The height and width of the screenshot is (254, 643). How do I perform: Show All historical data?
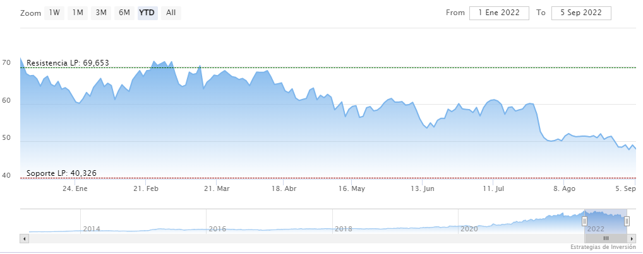(x=171, y=13)
